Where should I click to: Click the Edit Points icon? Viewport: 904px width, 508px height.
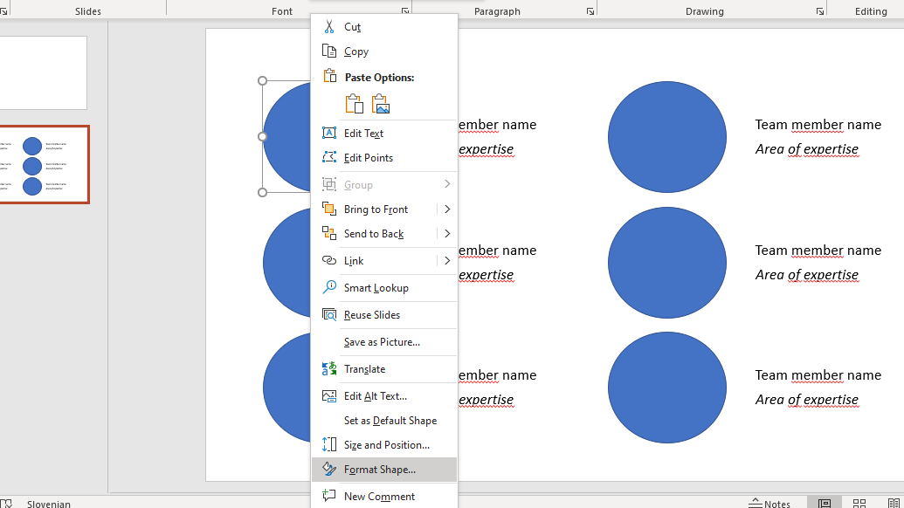pos(329,157)
